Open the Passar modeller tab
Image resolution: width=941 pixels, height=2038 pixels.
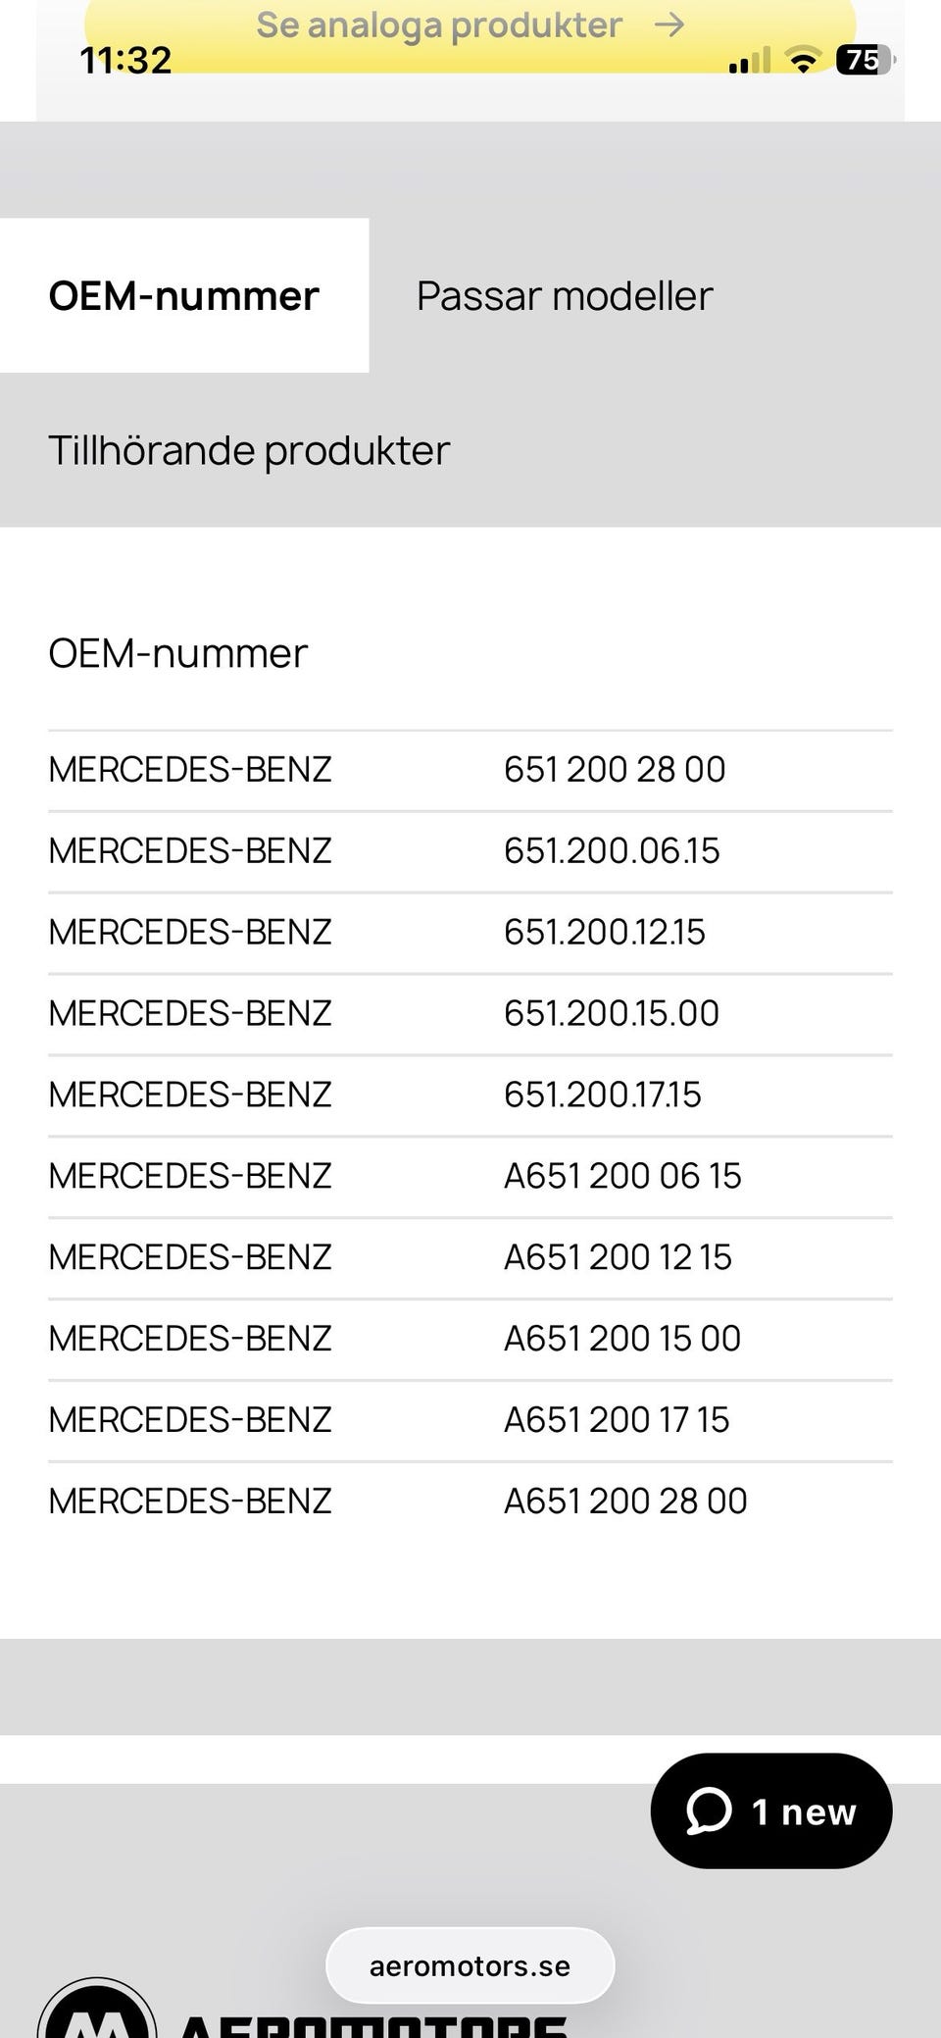(x=565, y=295)
